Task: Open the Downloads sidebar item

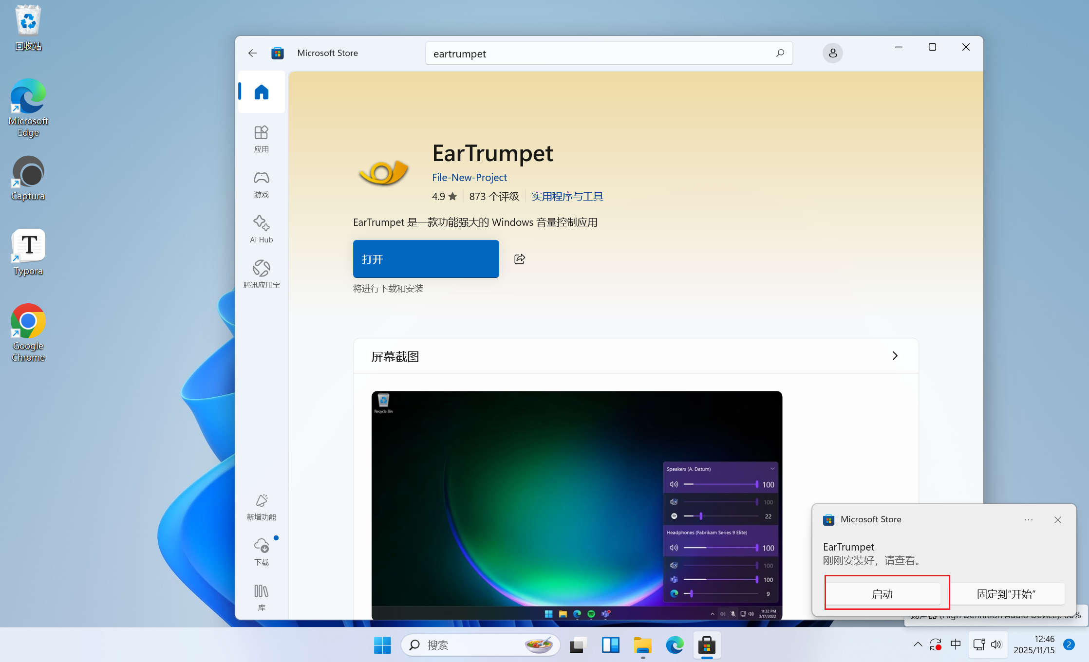Action: pos(261,552)
